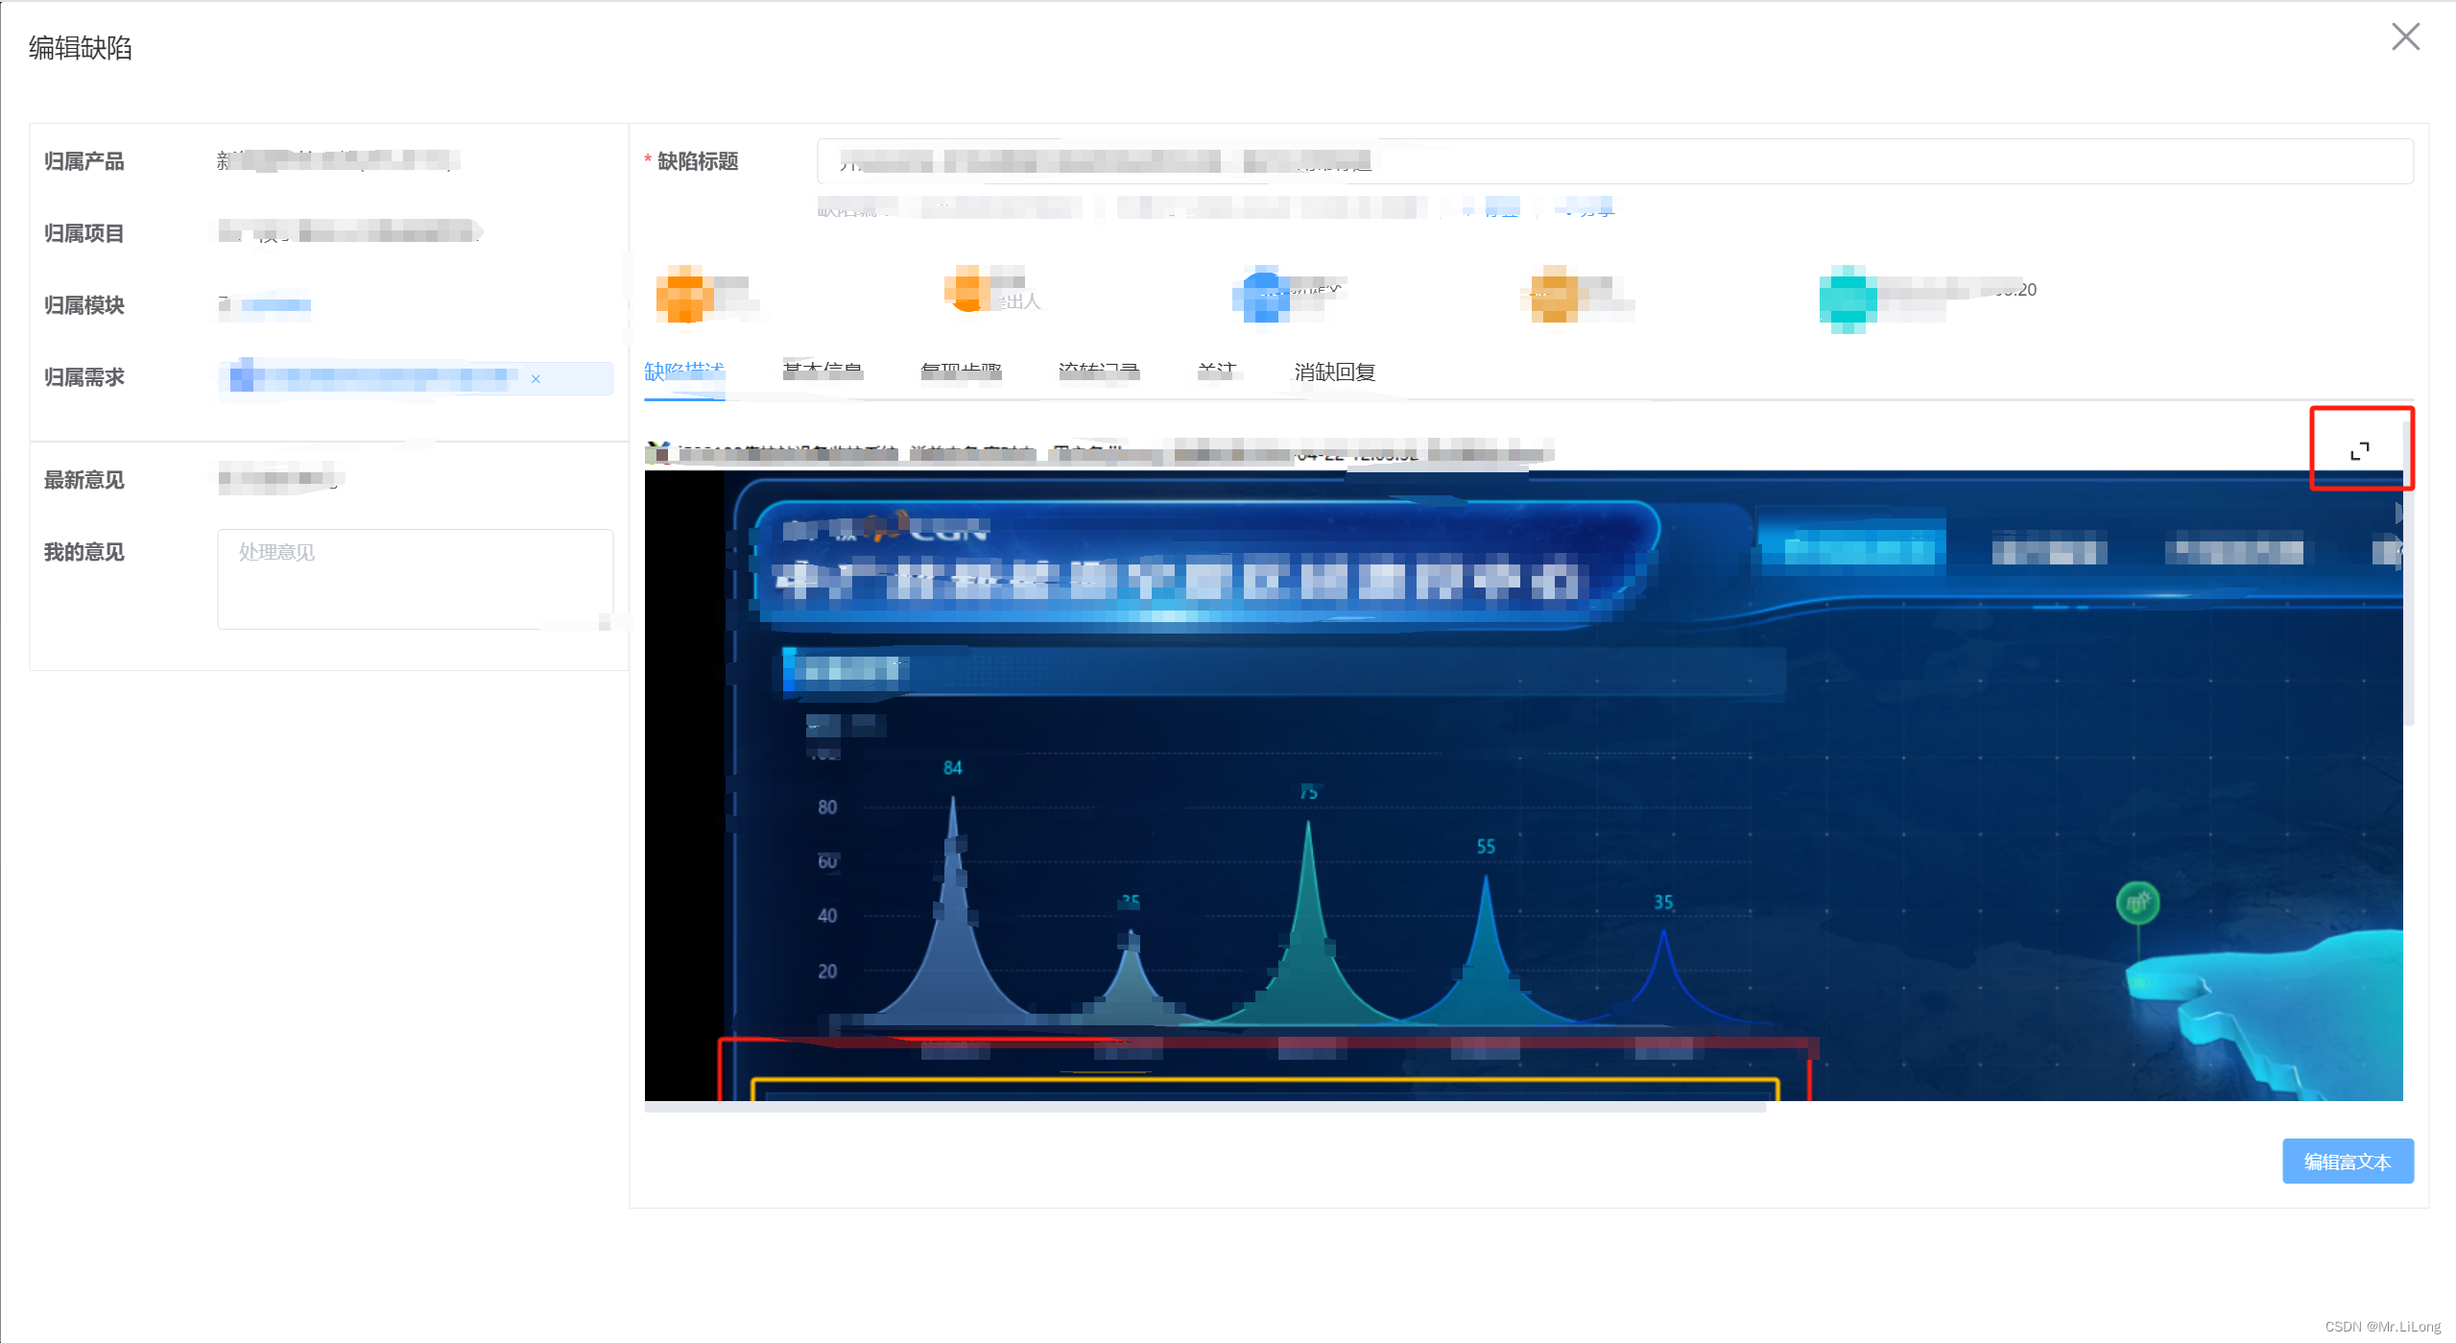Click the 编辑富文本 button

tap(2347, 1161)
